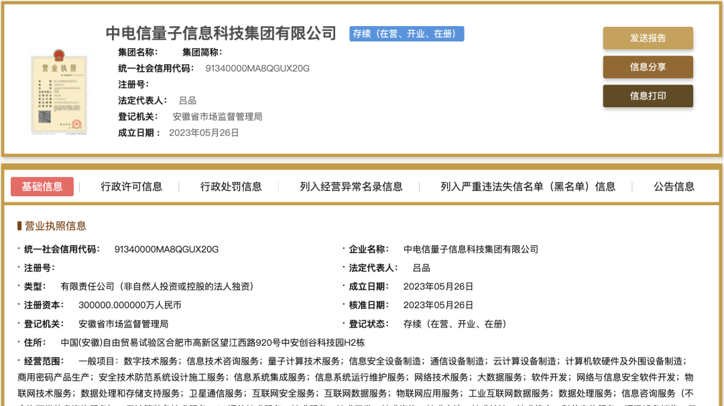The height and width of the screenshot is (406, 724).
Task: Click the 存续（在营、开业、在册）status badge
Action: point(406,33)
